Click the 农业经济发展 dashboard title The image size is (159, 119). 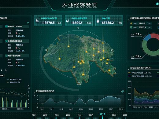[x=79, y=5]
